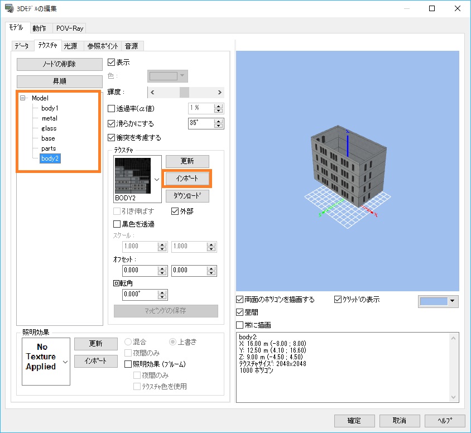Increase rotation angle with up arrow
This screenshot has height=433, width=471.
click(x=162, y=292)
